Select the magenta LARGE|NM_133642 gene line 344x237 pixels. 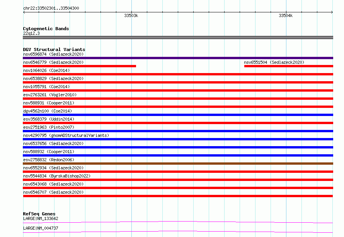(x=178, y=222)
